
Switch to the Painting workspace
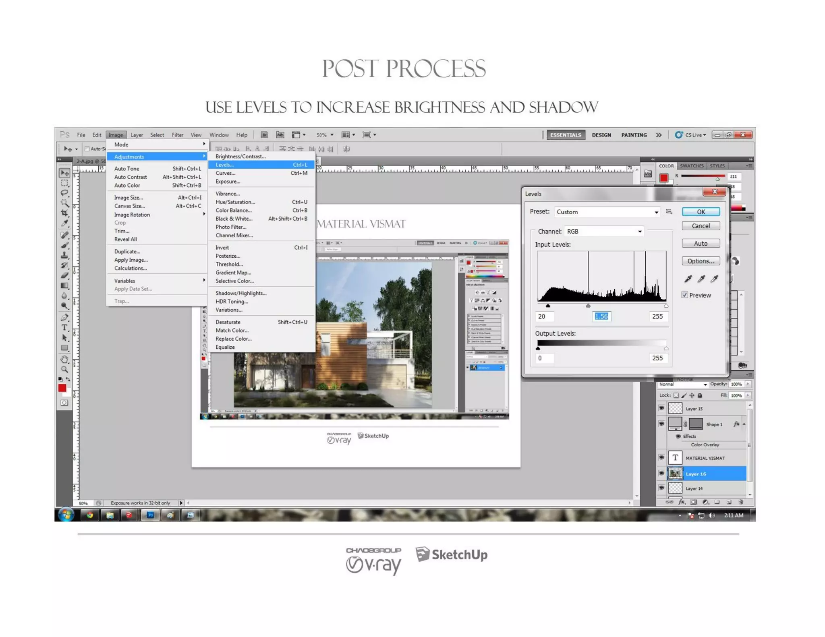(634, 135)
